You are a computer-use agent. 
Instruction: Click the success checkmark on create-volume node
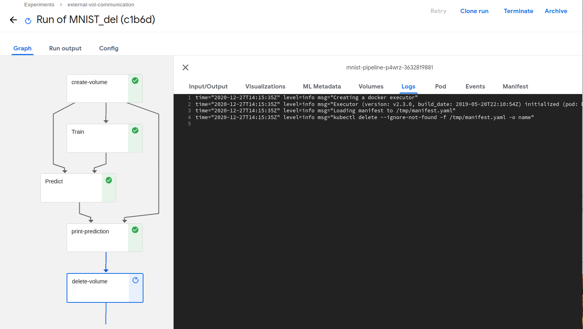click(135, 80)
